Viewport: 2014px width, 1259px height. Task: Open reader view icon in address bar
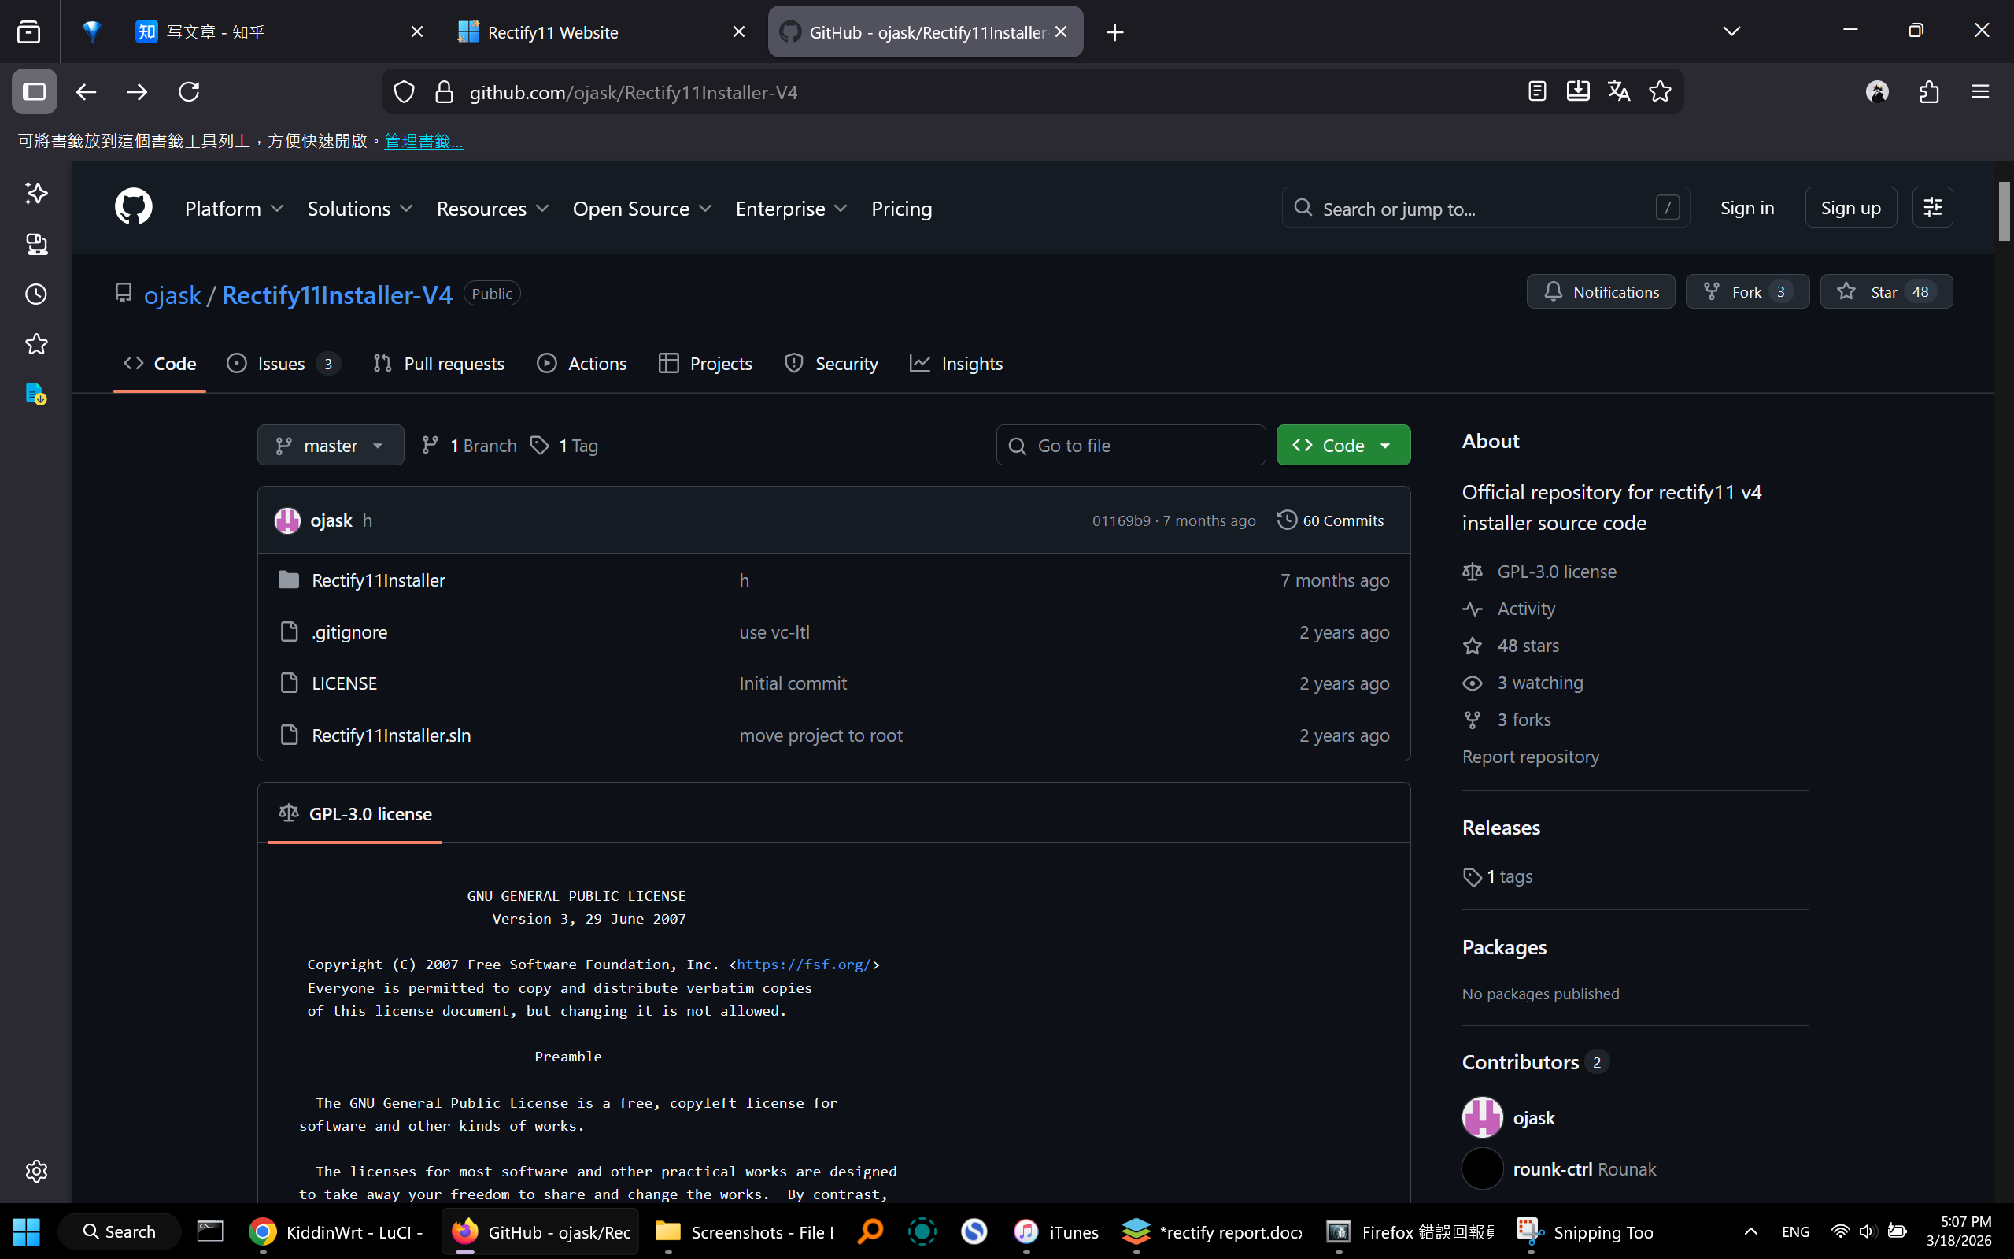click(1537, 91)
